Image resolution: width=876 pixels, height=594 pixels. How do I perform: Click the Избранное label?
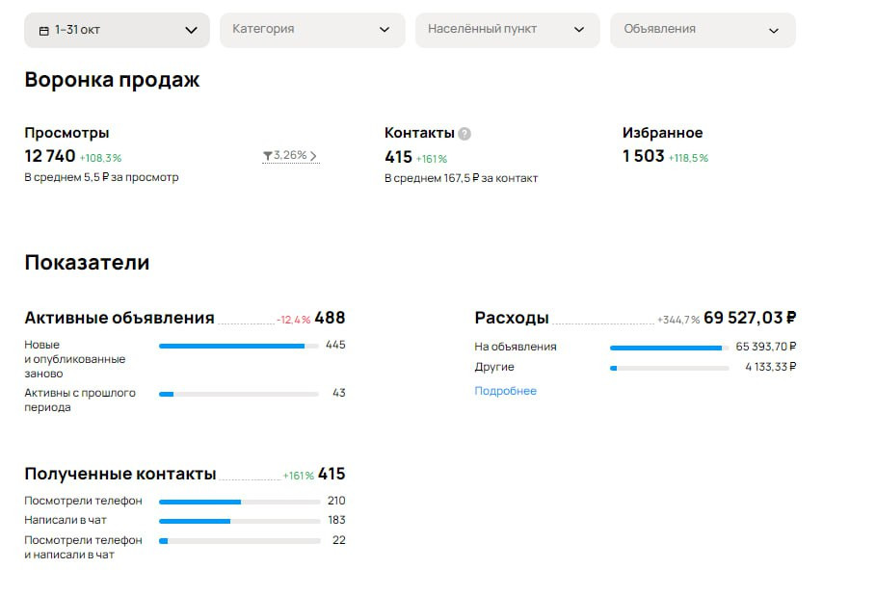point(663,133)
